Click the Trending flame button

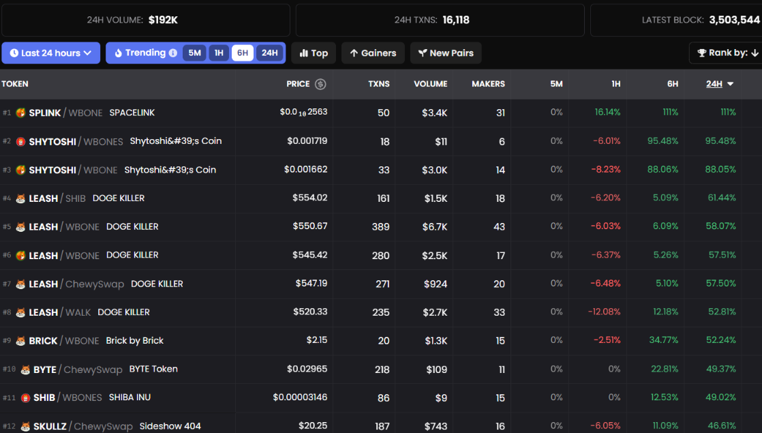point(140,53)
